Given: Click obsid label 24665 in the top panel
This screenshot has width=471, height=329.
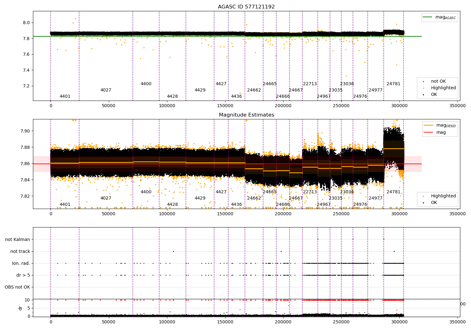Looking at the screenshot, I should tap(270, 84).
